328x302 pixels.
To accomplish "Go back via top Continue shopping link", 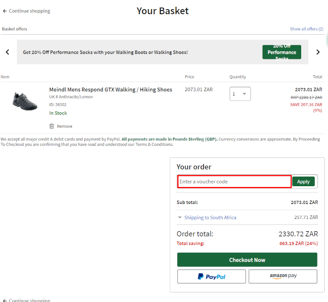I will point(26,11).
